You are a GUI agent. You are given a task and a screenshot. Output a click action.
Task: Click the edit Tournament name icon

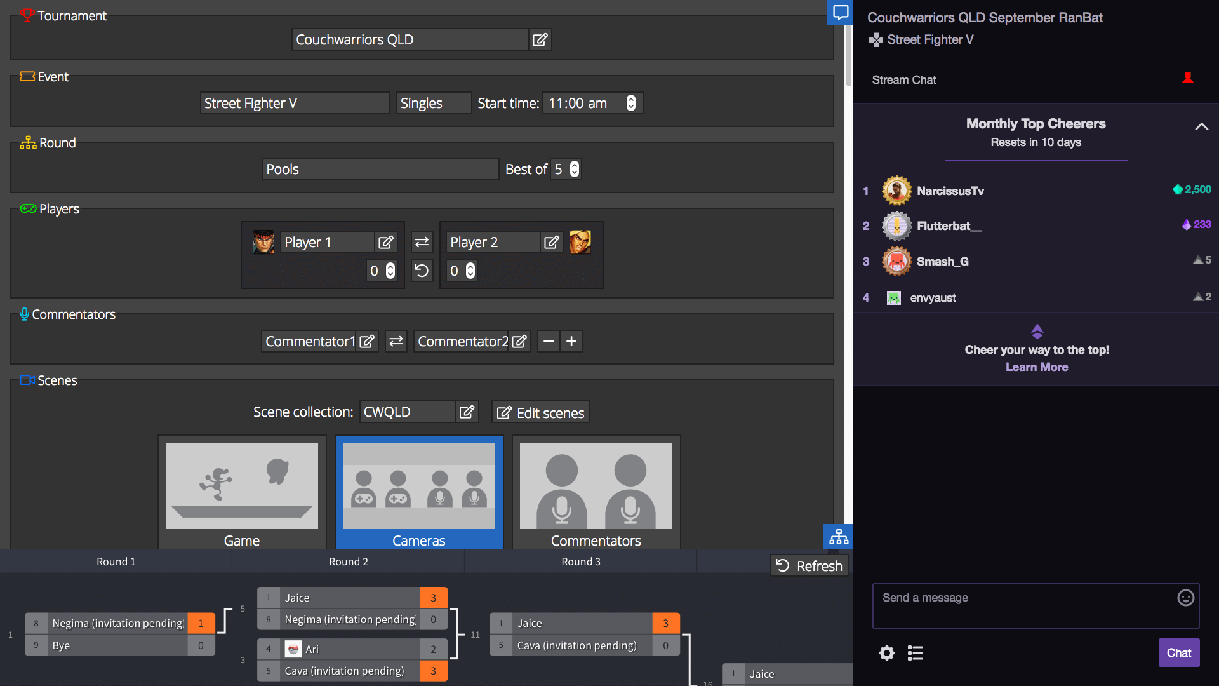pos(539,39)
